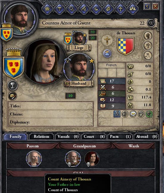164x193 pixels.
Task: Select the Pacts tab
Action: tap(120, 137)
